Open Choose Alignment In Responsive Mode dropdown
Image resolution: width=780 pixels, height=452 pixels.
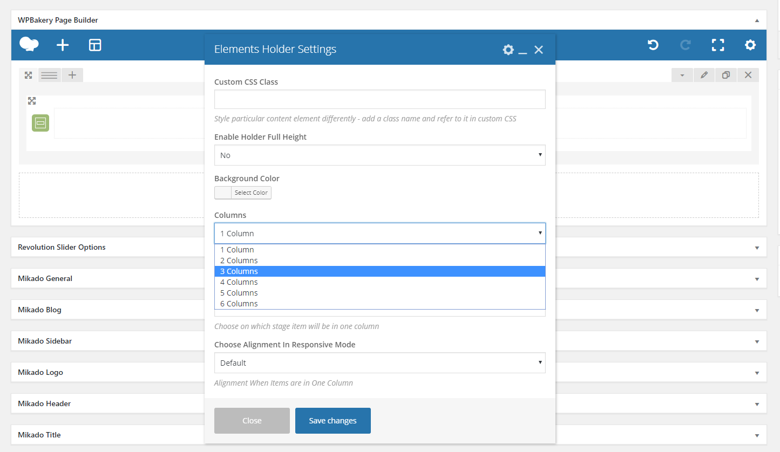pyautogui.click(x=380, y=363)
